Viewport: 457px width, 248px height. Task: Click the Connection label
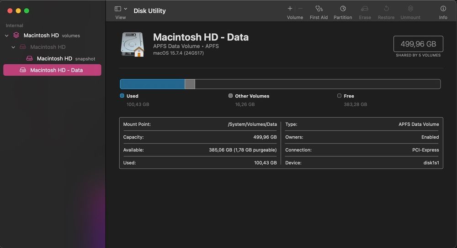[298, 150]
